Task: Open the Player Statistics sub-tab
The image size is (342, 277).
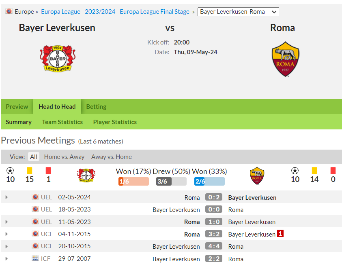Action: [x=115, y=122]
